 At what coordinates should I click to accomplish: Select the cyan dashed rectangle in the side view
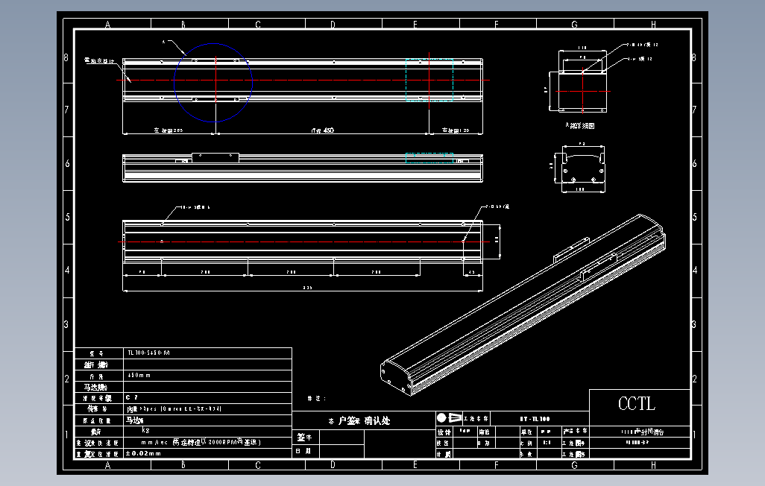point(429,158)
